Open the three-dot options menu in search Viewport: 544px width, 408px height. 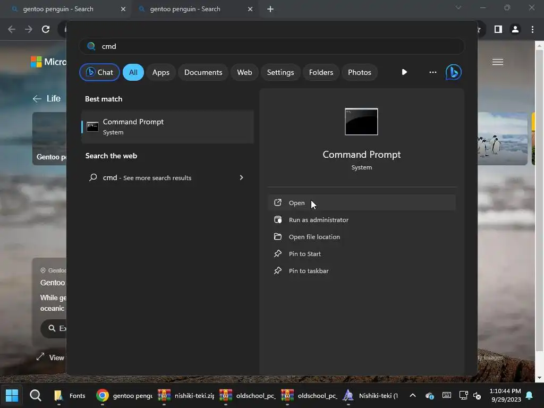click(x=432, y=72)
